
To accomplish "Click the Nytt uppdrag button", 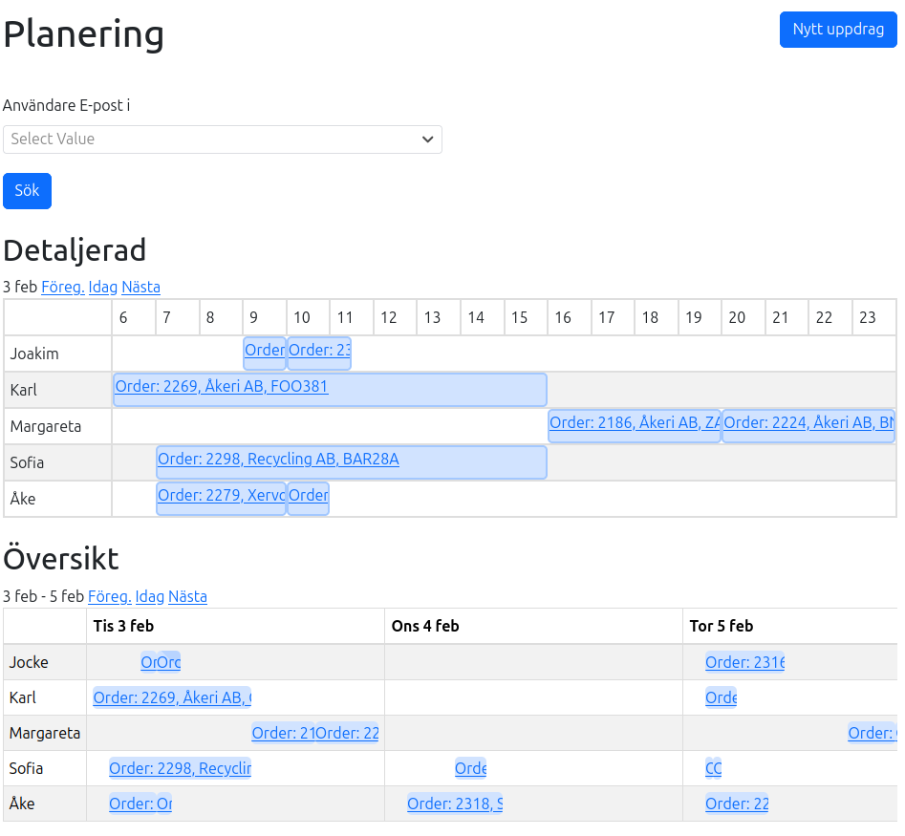I will pyautogui.click(x=837, y=30).
